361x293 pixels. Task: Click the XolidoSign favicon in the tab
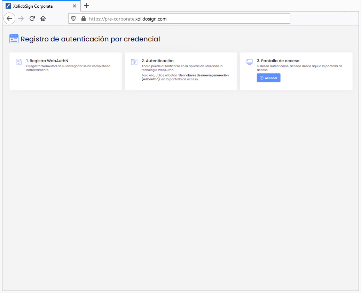point(8,6)
